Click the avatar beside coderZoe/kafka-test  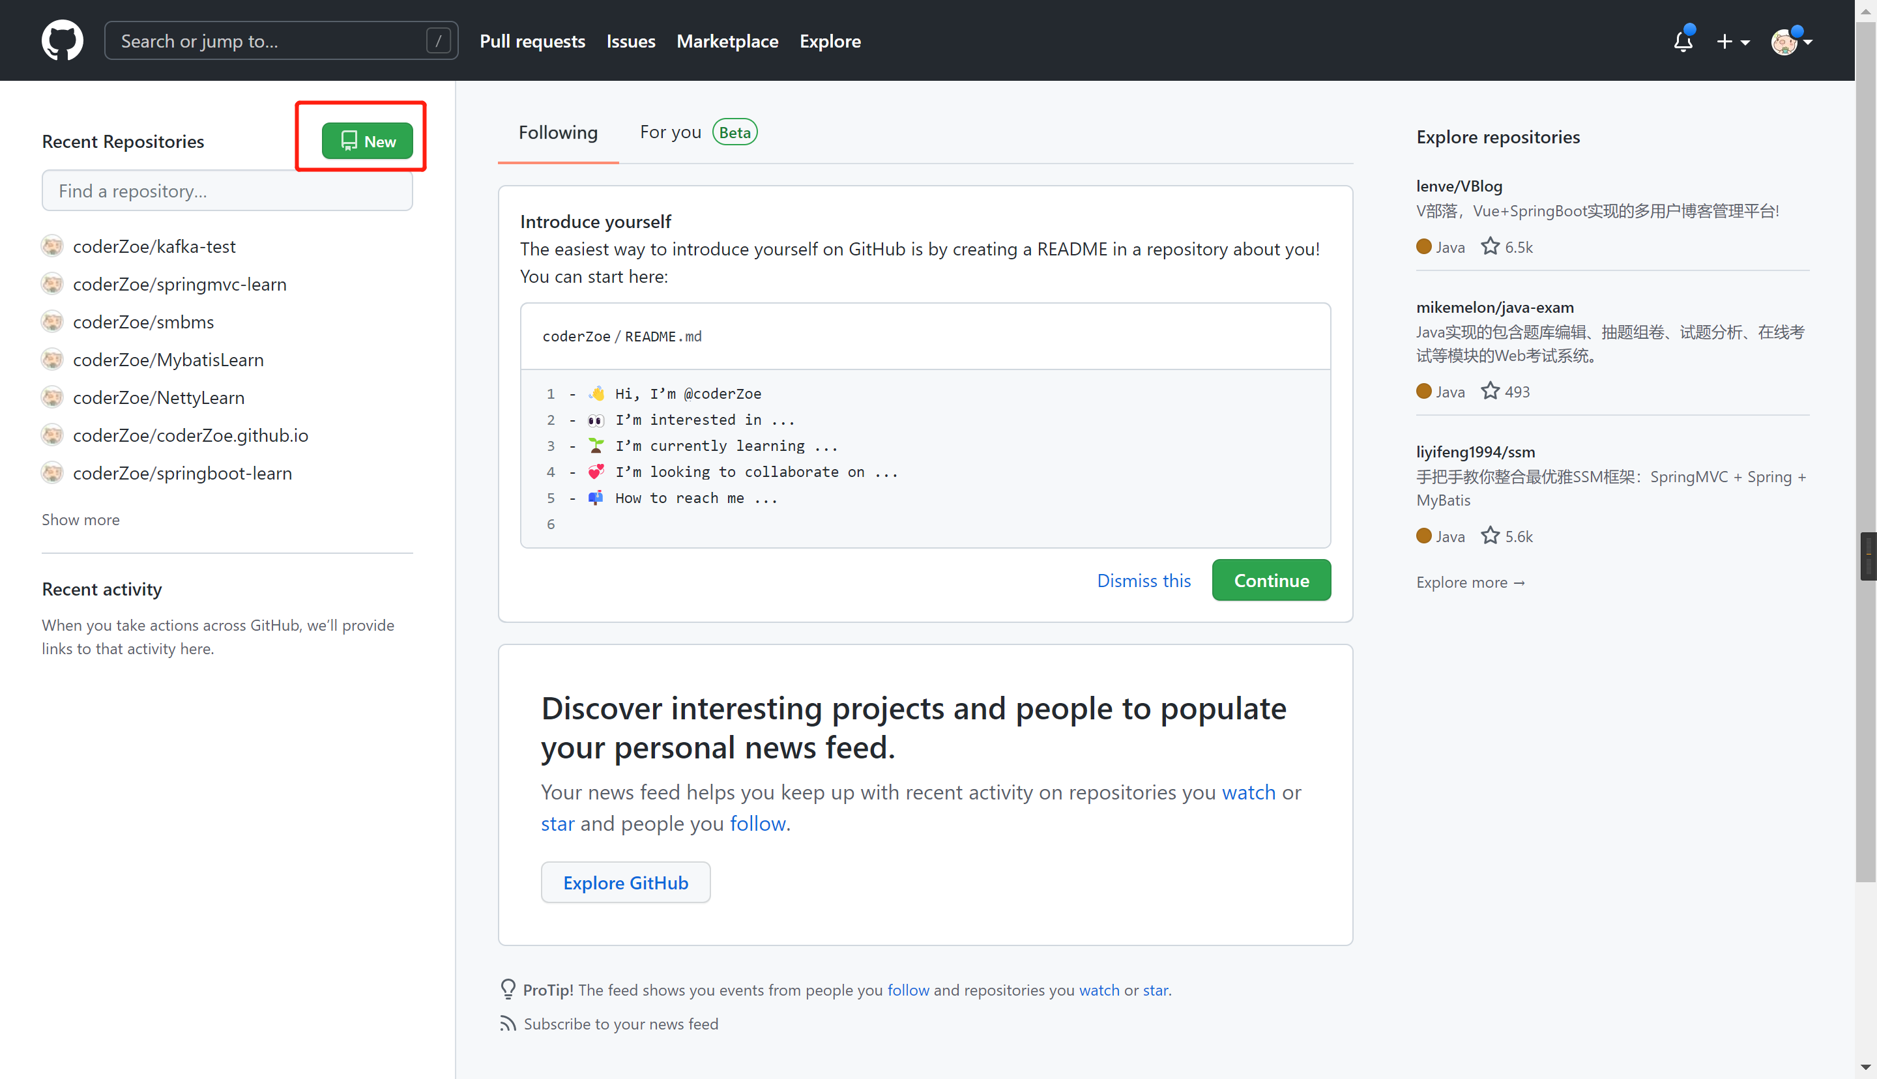[x=53, y=246]
